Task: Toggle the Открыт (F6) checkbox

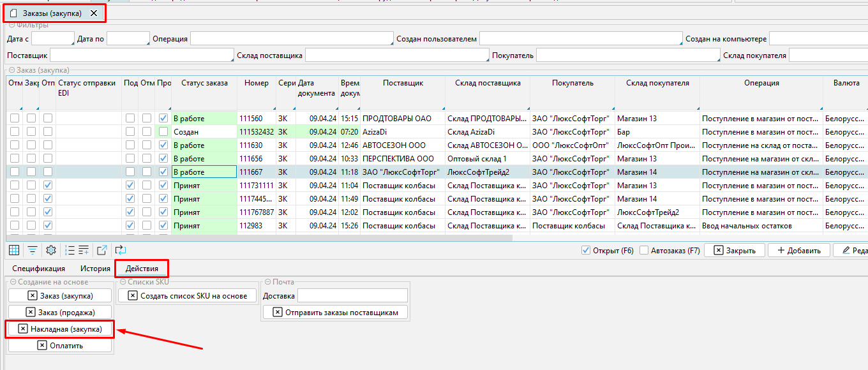Action: click(x=586, y=251)
